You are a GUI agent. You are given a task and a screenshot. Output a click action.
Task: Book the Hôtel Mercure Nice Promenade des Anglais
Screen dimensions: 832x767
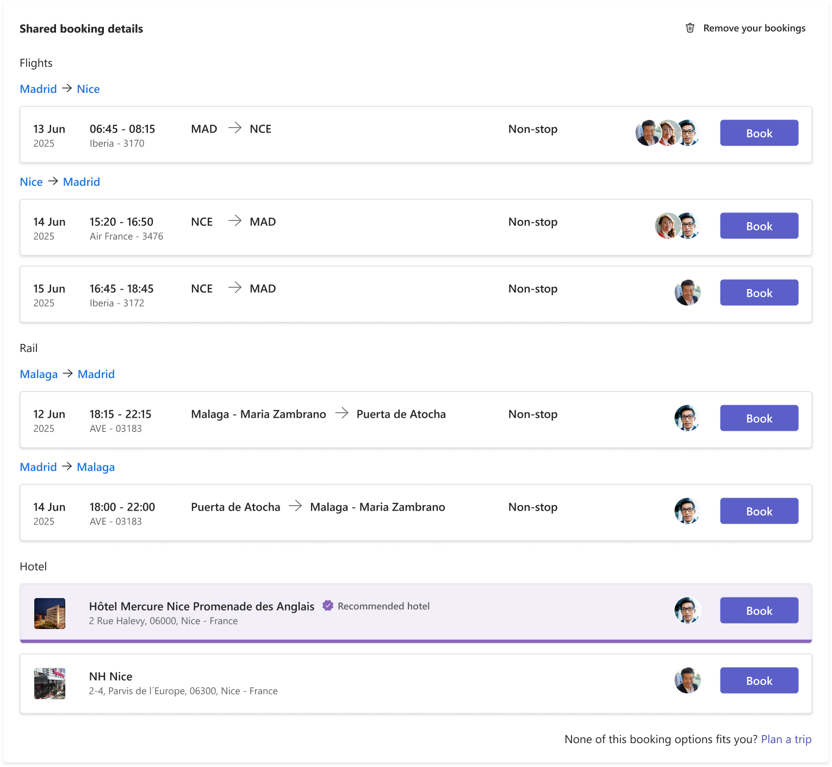tap(759, 611)
